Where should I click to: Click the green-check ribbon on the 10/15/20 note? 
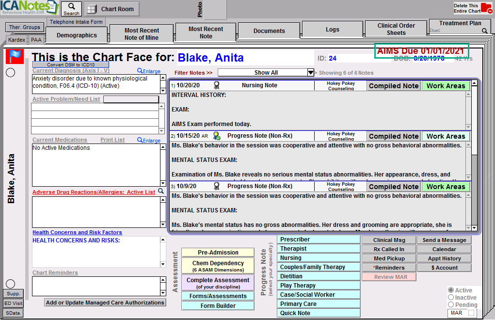(x=217, y=136)
